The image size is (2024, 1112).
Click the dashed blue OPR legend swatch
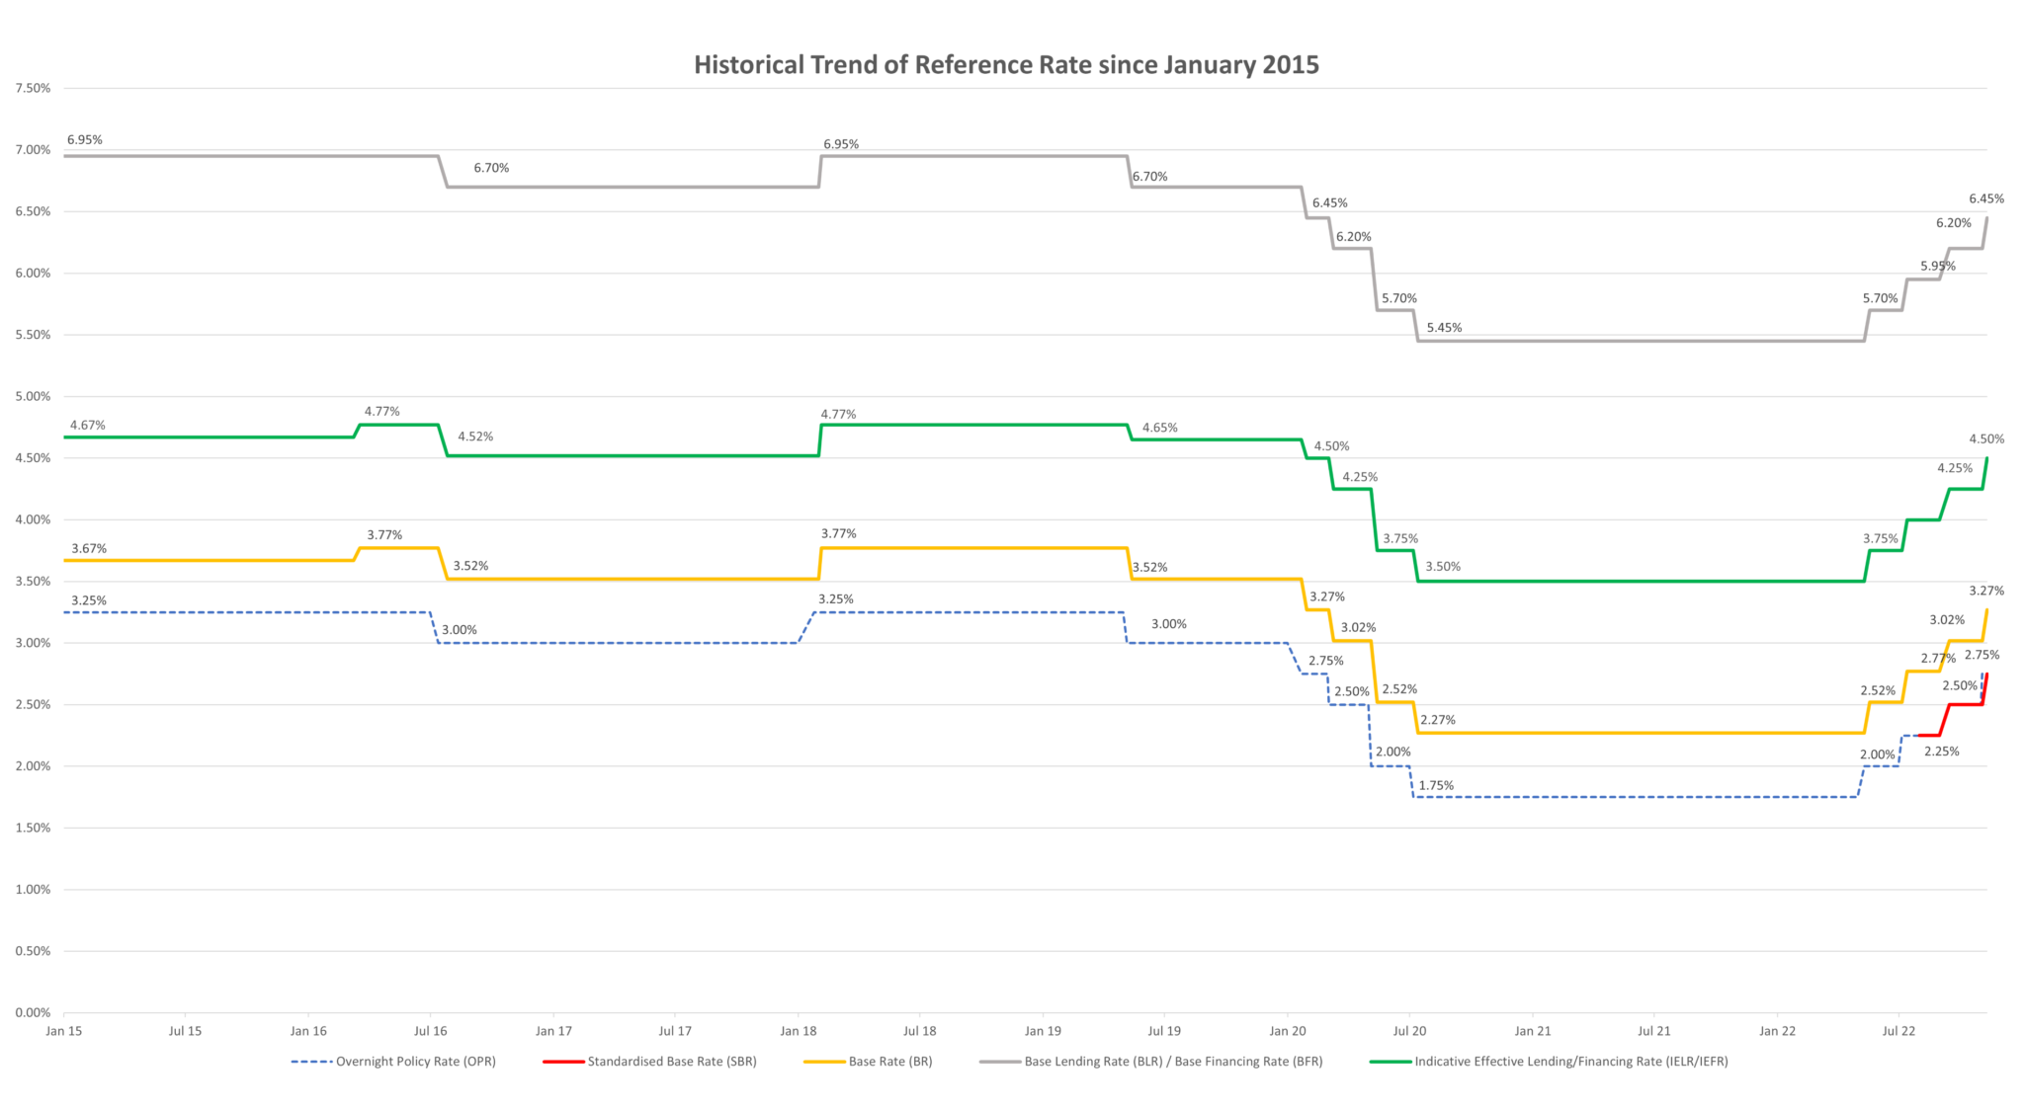point(311,1062)
